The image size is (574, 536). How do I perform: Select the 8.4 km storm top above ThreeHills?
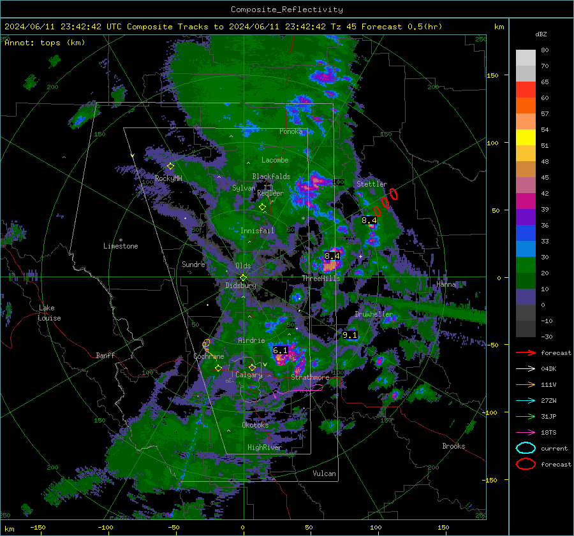click(x=332, y=256)
